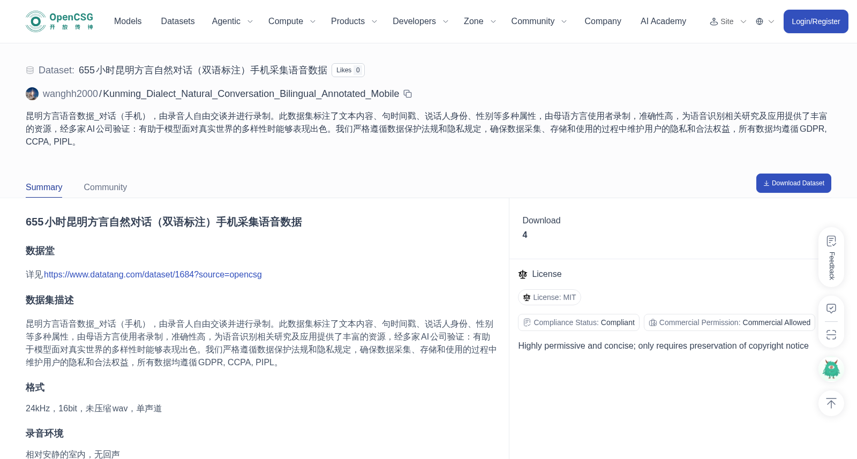Click the scan icon in the floating sidebar
857x459 pixels.
pos(831,335)
